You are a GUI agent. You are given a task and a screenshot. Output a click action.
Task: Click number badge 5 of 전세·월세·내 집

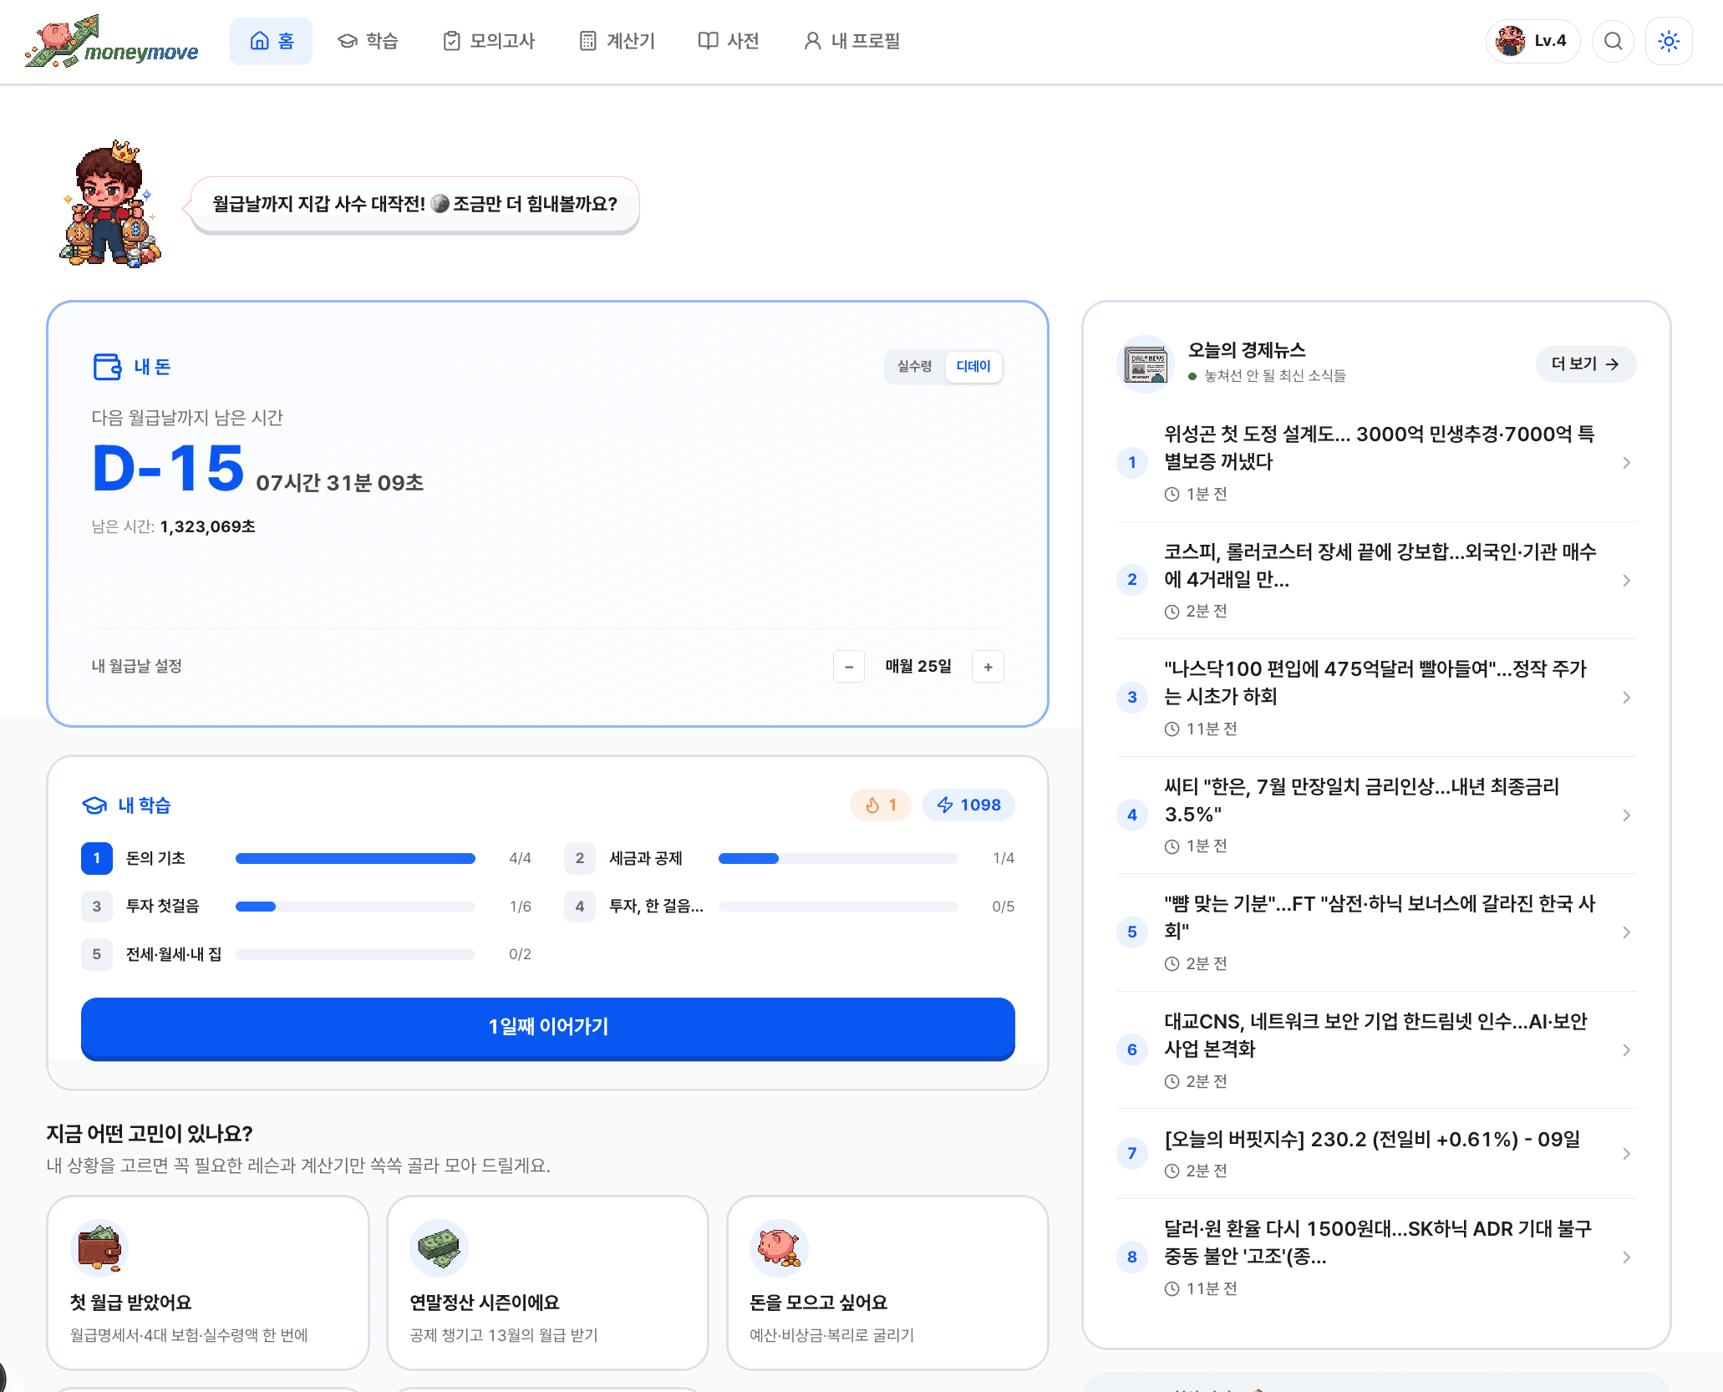(97, 954)
